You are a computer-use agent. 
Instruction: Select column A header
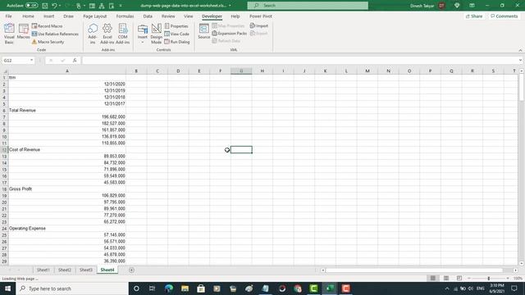click(67, 70)
